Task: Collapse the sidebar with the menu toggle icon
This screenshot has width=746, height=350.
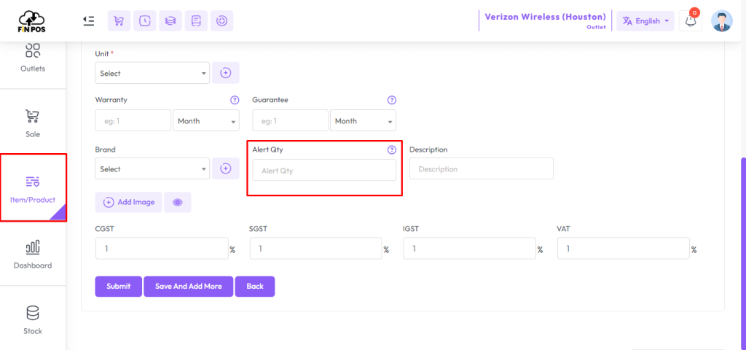Action: 88,20
